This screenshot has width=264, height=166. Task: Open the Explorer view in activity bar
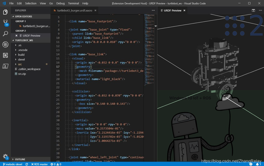[5, 12]
